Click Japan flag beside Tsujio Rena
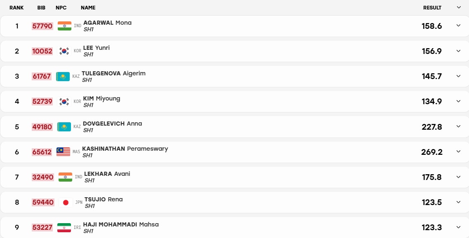This screenshot has height=238, width=469. pos(66,203)
